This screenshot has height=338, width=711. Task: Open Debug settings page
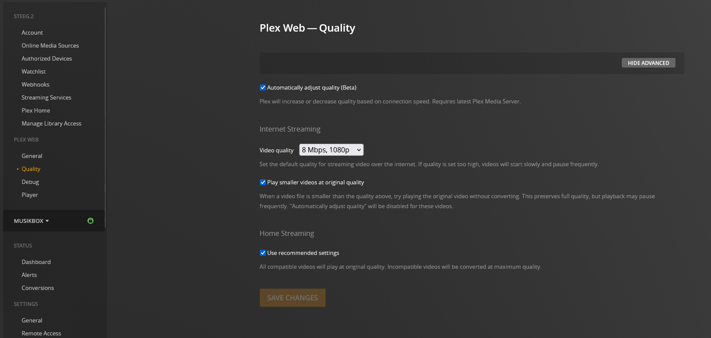tap(30, 182)
